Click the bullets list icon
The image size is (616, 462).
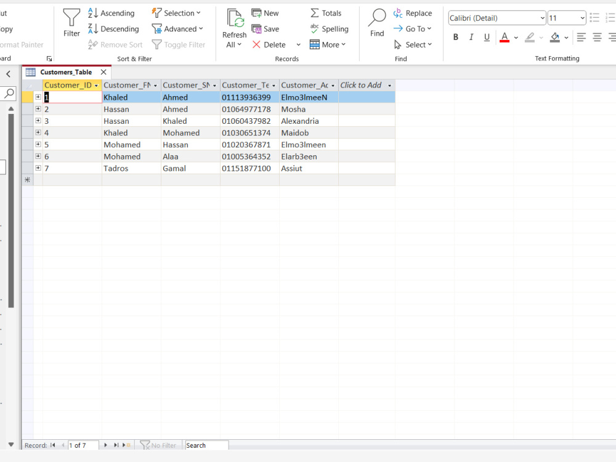[x=594, y=18]
